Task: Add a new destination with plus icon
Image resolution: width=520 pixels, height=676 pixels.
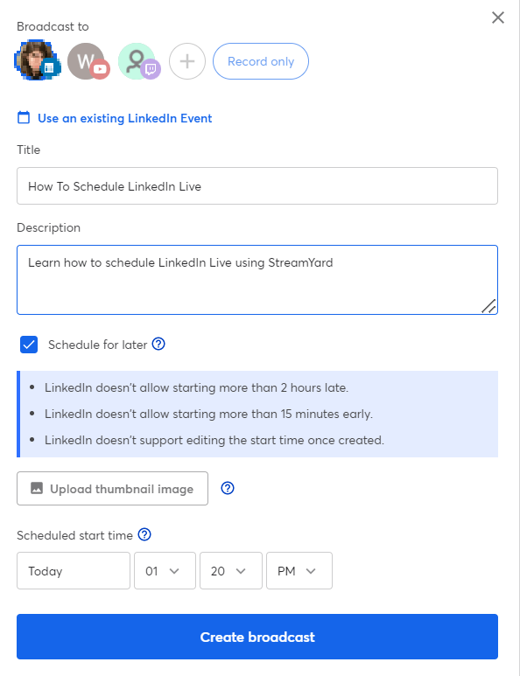Action: tap(186, 61)
